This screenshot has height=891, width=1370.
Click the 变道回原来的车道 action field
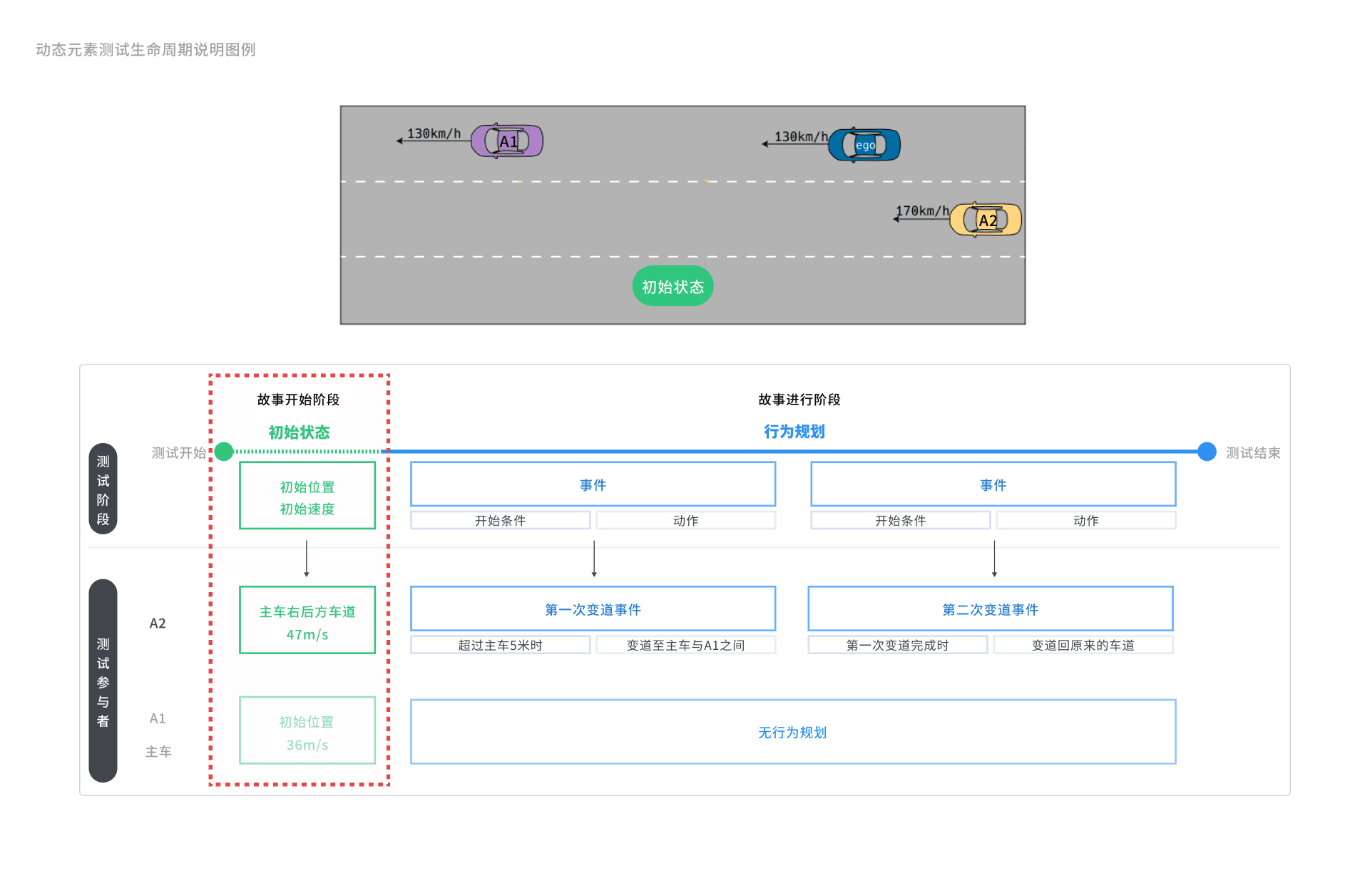coord(1083,646)
